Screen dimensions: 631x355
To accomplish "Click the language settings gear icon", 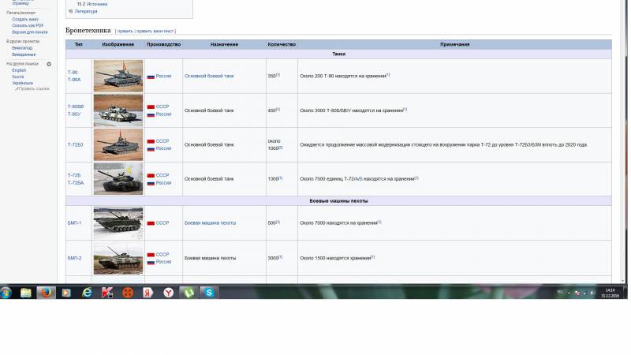I will pyautogui.click(x=49, y=64).
